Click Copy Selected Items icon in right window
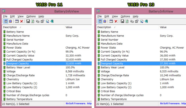The image size is (186, 108). (132, 21)
